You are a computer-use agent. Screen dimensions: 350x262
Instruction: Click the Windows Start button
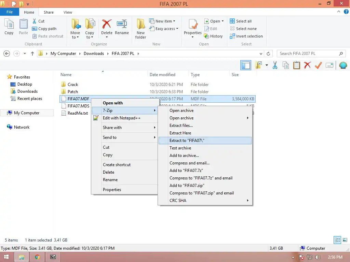click(6, 257)
